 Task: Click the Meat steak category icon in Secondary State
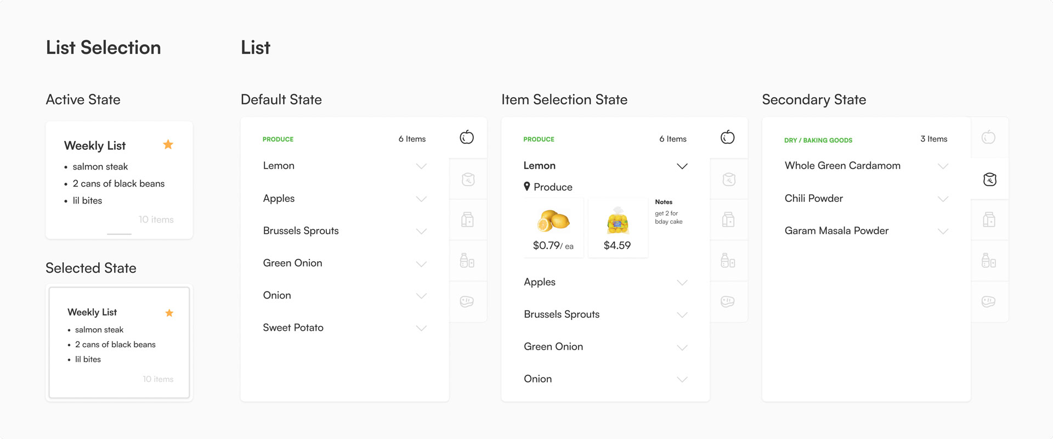tap(989, 301)
